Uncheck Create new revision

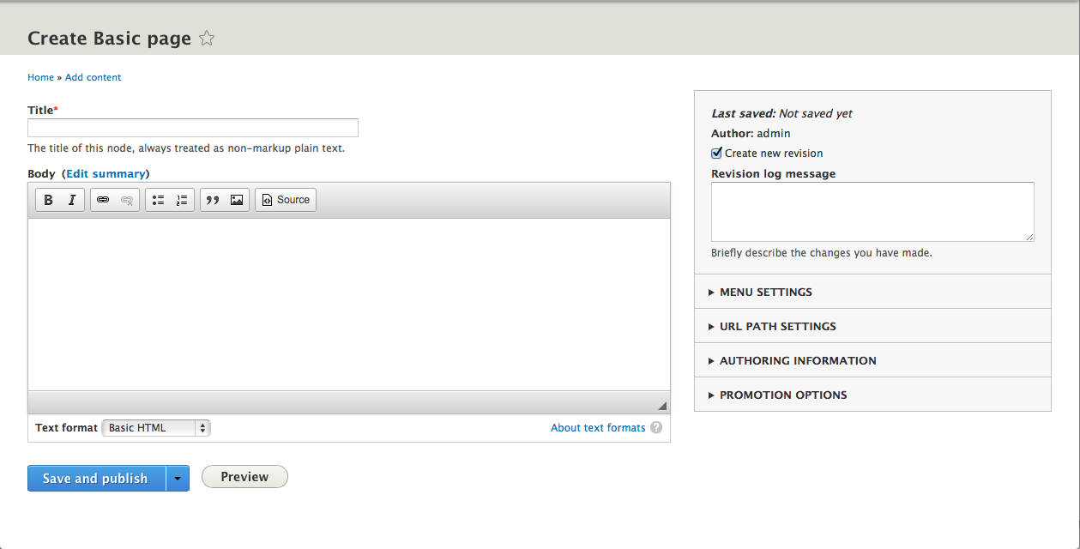coord(716,153)
